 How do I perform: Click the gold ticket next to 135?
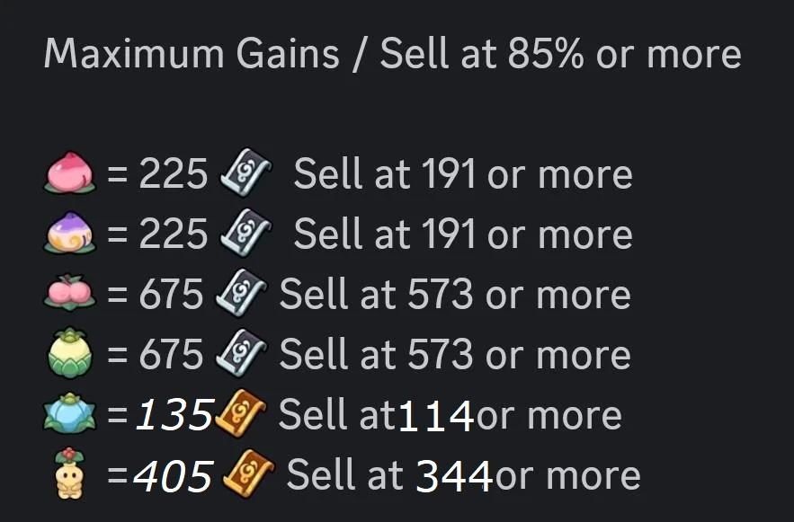click(240, 416)
